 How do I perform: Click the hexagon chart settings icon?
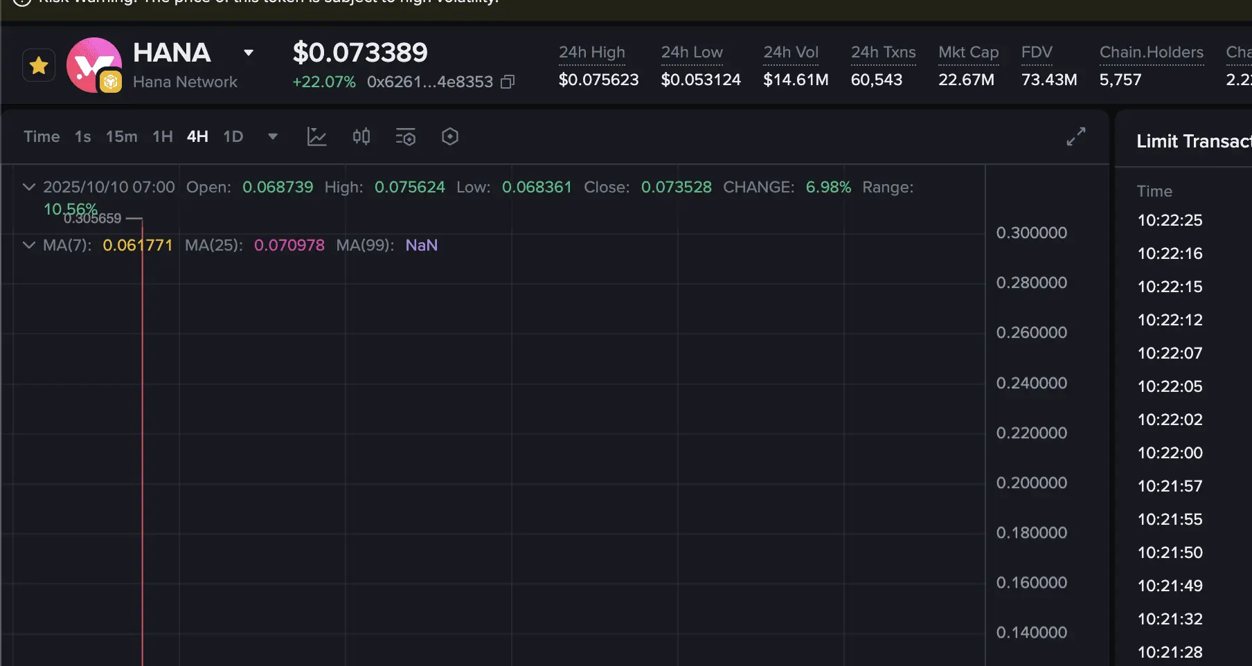[450, 136]
